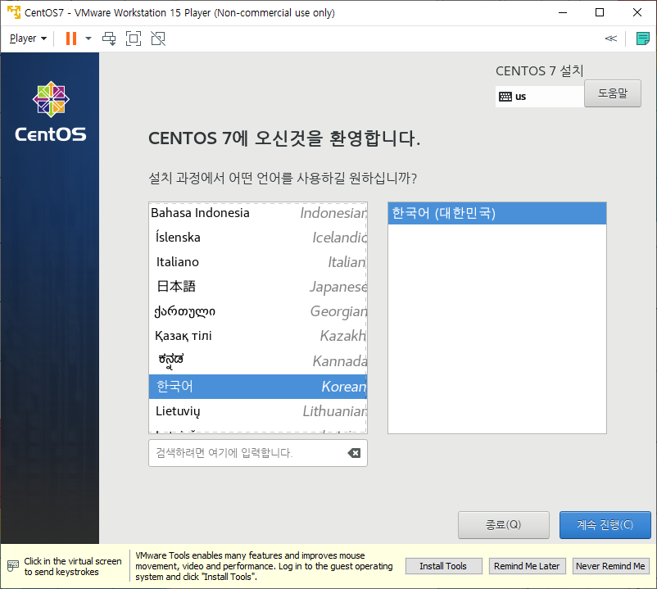This screenshot has width=657, height=589.
Task: Minimize the VMware Player window
Action: coord(563,12)
